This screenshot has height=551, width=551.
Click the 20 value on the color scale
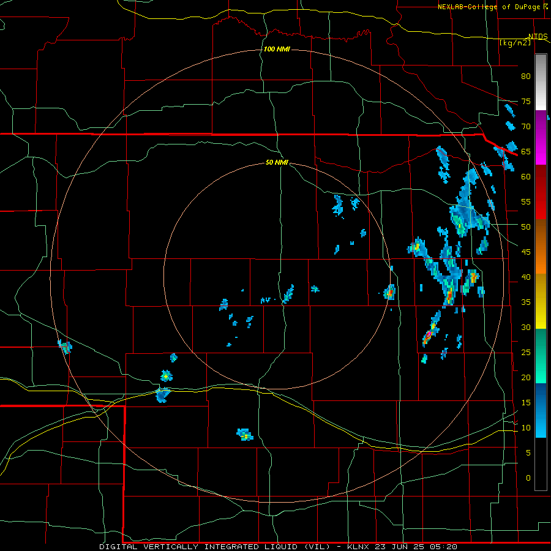pos(526,377)
